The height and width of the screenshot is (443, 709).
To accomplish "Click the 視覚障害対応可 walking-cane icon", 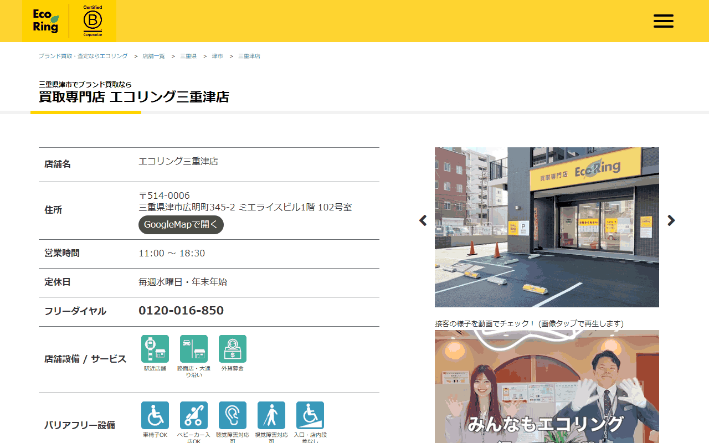I will 271,415.
